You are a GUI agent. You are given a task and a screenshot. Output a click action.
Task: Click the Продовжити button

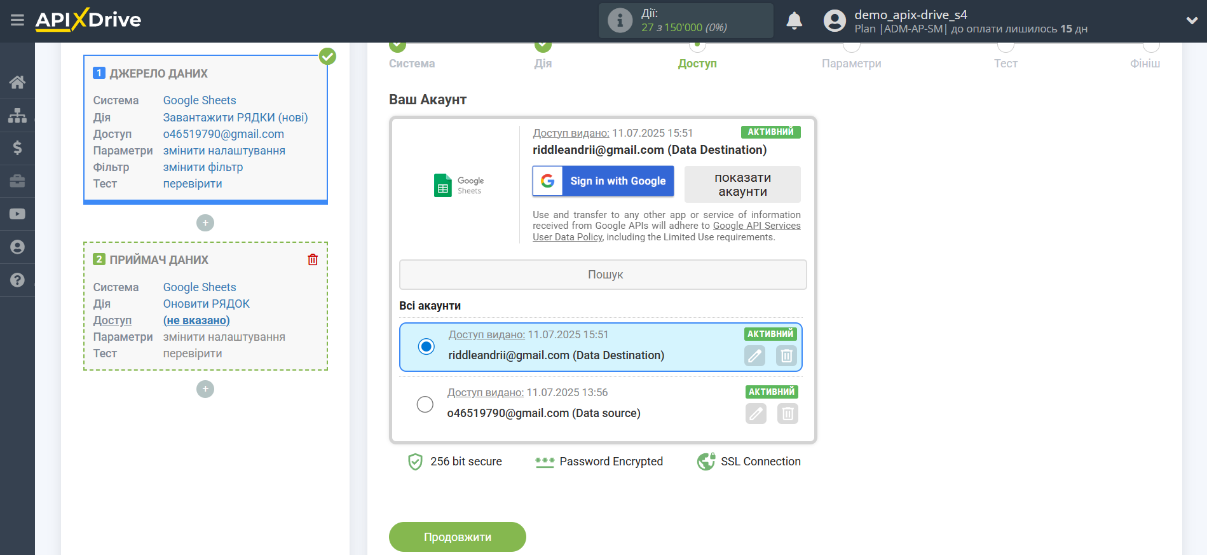[x=458, y=537]
